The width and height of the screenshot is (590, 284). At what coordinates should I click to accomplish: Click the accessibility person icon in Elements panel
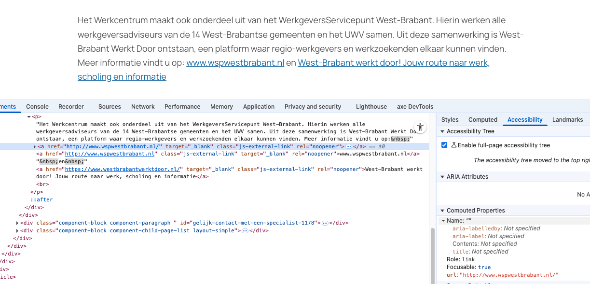pyautogui.click(x=420, y=127)
